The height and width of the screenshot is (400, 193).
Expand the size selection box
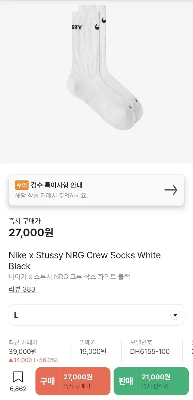coord(96,314)
